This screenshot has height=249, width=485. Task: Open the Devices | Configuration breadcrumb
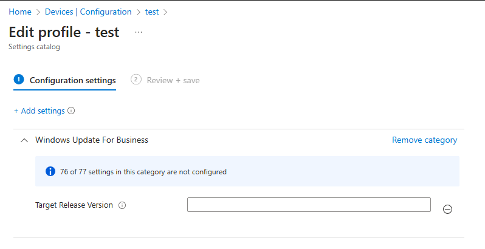(88, 12)
